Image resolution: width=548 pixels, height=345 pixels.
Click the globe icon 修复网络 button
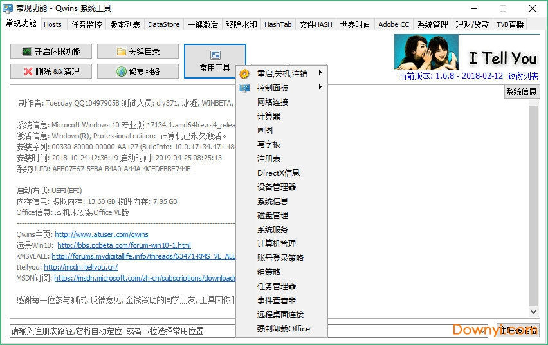pyautogui.click(x=121, y=71)
